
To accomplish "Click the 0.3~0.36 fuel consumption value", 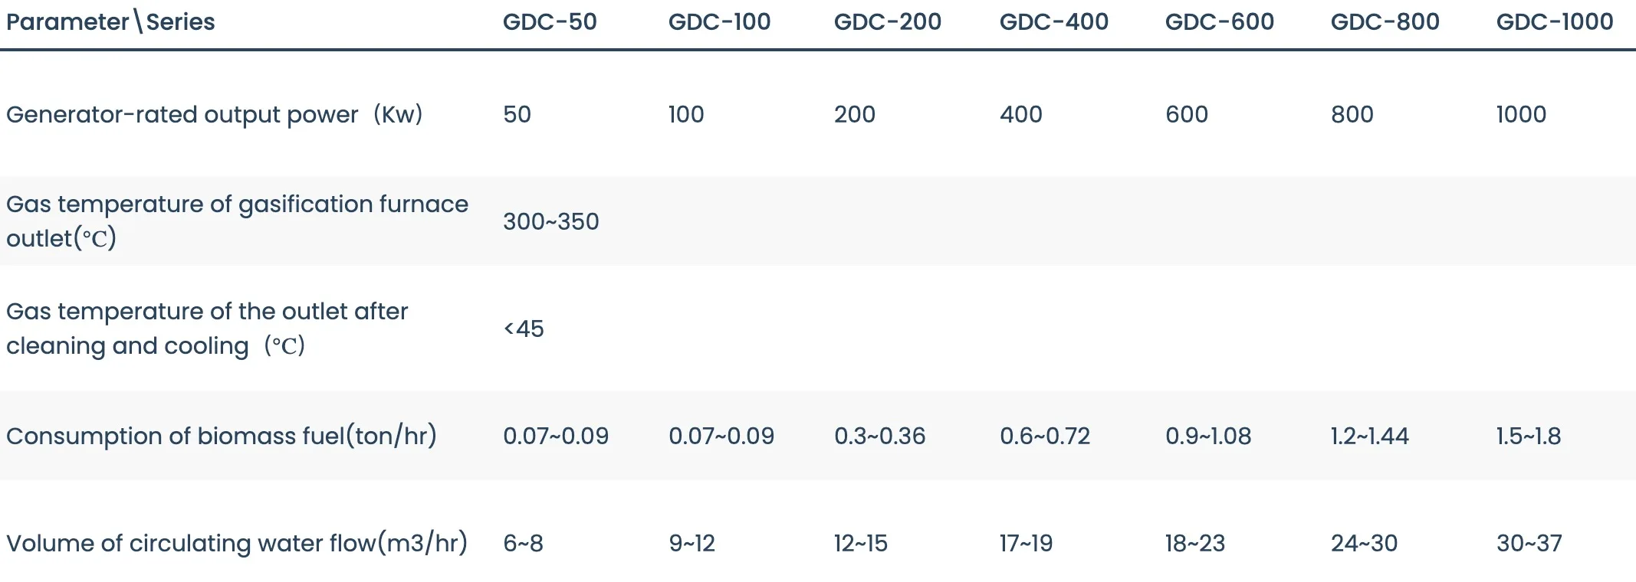I will tap(879, 436).
